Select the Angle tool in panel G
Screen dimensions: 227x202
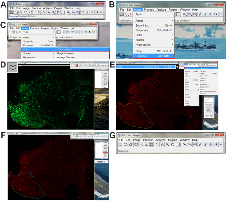[147, 145]
